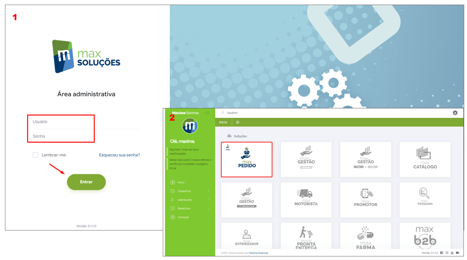Viewport: 467px width, 260px height.
Task: Open Licenças in the sidebar menu
Action: click(183, 217)
